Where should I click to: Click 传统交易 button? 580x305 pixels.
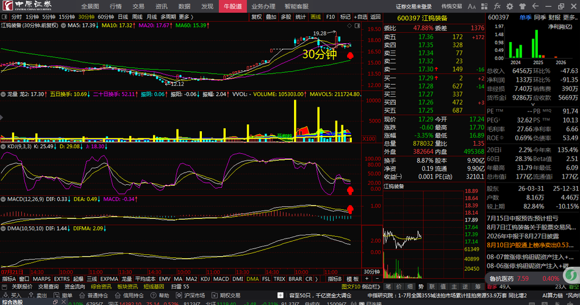point(452,6)
